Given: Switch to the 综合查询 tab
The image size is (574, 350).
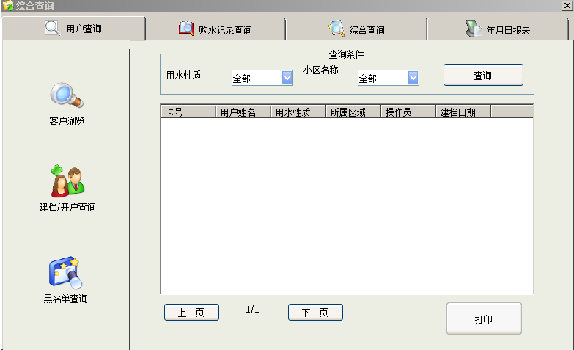Looking at the screenshot, I should pyautogui.click(x=356, y=29).
